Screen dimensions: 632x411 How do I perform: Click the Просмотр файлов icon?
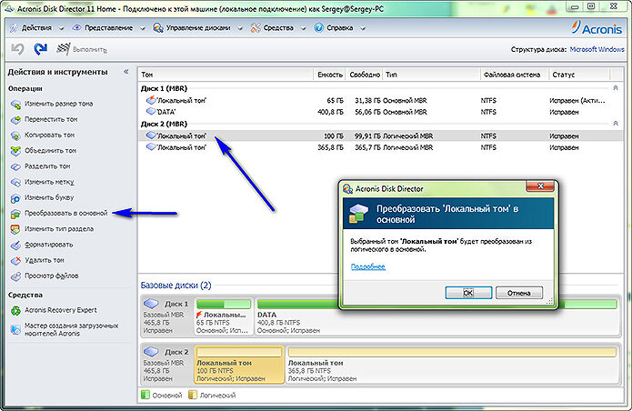point(15,276)
